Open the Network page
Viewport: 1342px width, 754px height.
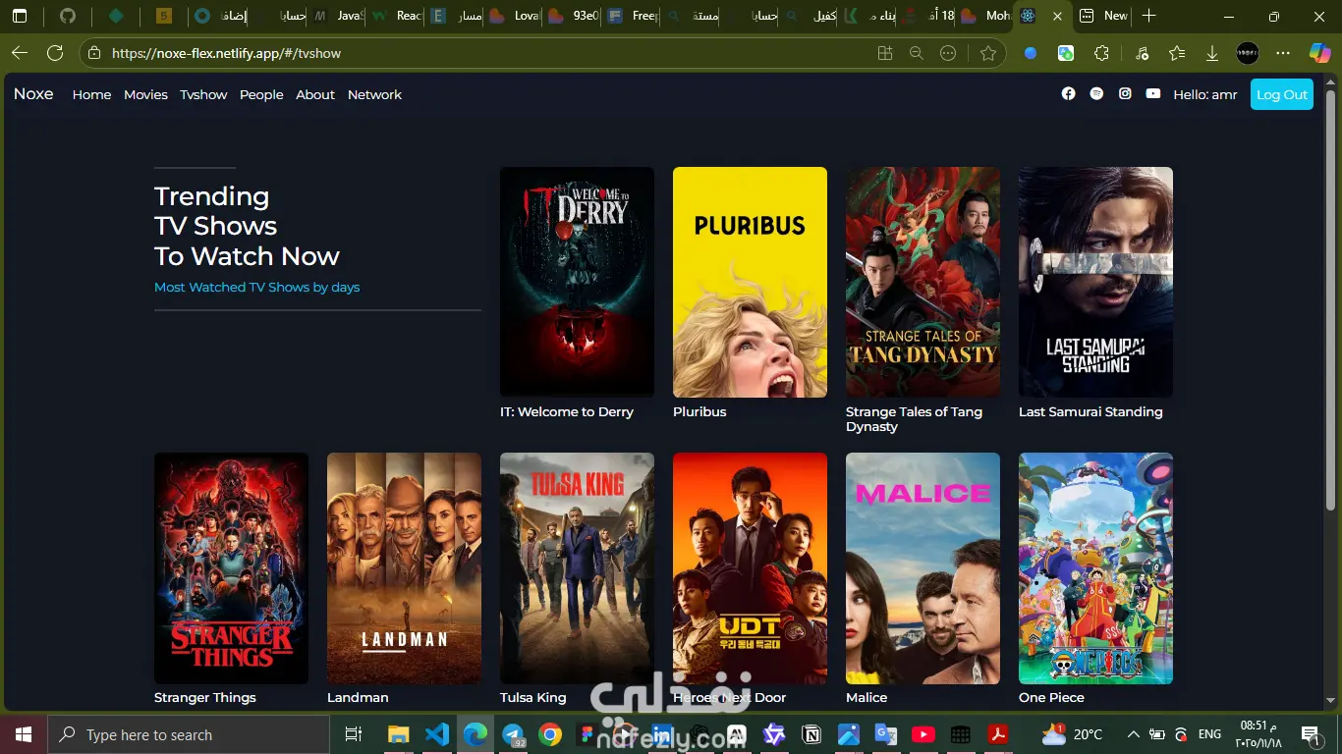(x=374, y=94)
